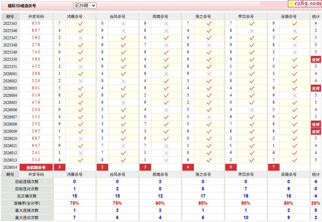The height and width of the screenshot is (222, 322).
Task: Click the 采薇杀号 header in the top row
Action: 289,16
